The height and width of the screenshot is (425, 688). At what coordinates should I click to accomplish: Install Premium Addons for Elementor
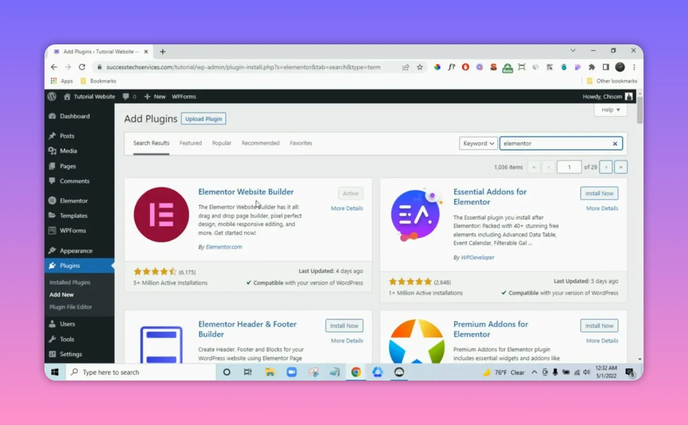point(599,326)
